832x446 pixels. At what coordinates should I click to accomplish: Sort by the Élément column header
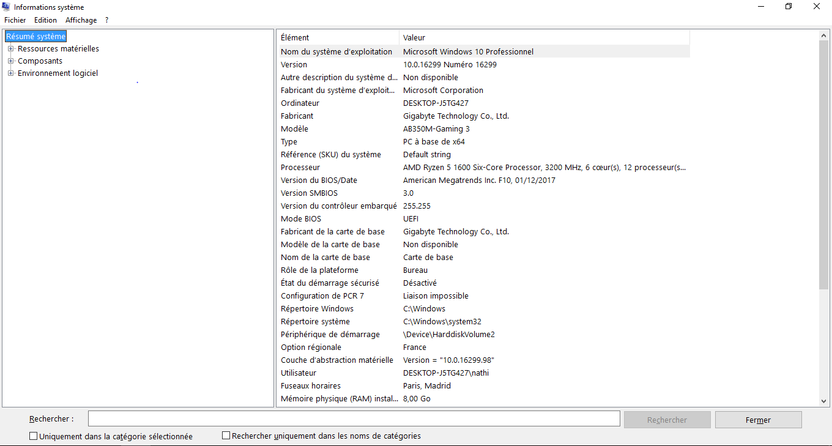point(338,37)
